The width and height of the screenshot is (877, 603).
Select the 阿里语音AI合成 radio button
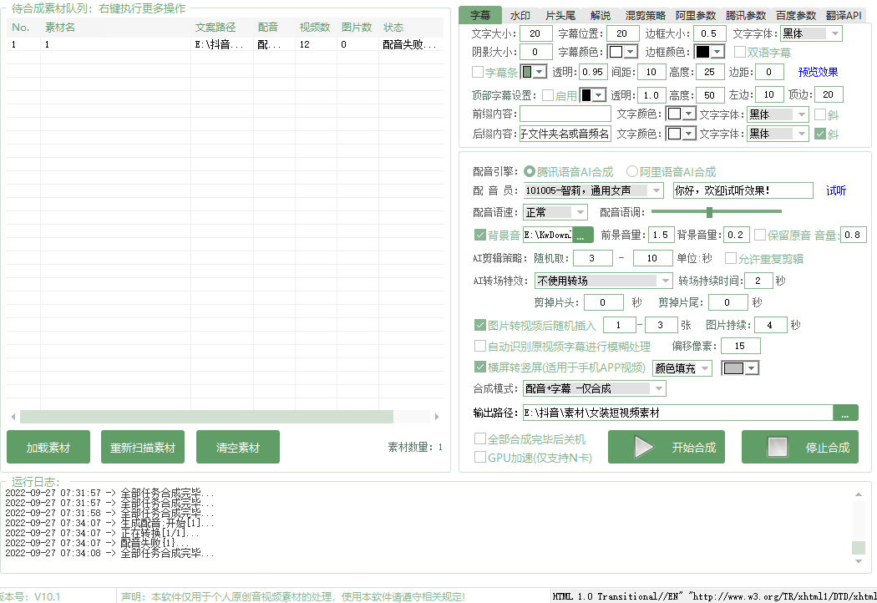point(632,171)
